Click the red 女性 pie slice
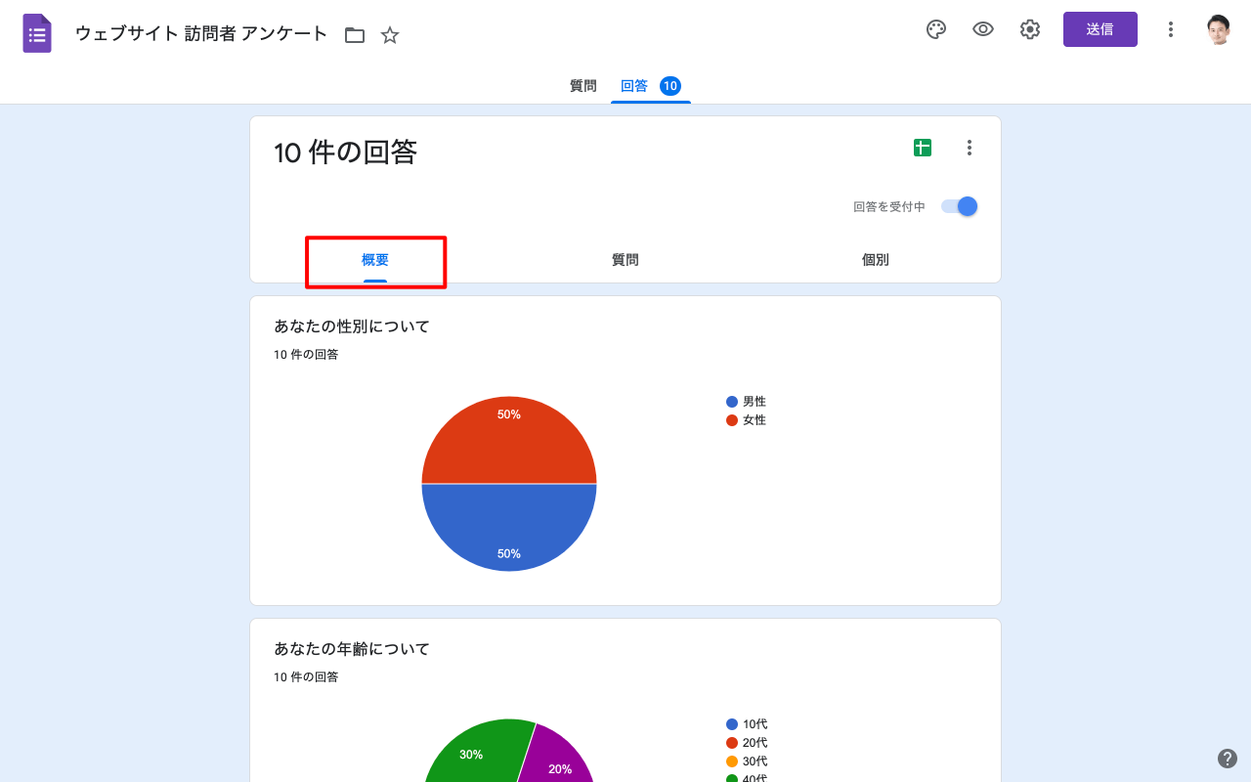This screenshot has width=1251, height=782. point(509,440)
